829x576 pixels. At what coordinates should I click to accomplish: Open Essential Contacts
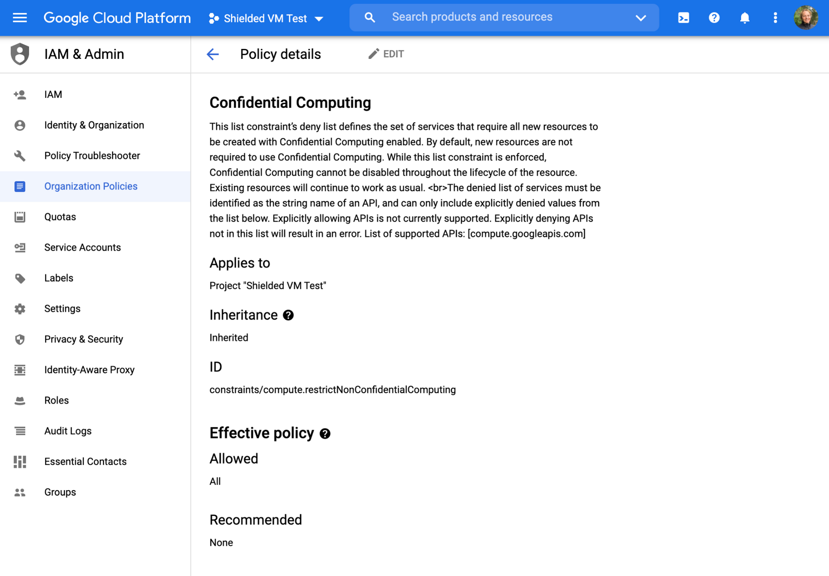point(95,462)
